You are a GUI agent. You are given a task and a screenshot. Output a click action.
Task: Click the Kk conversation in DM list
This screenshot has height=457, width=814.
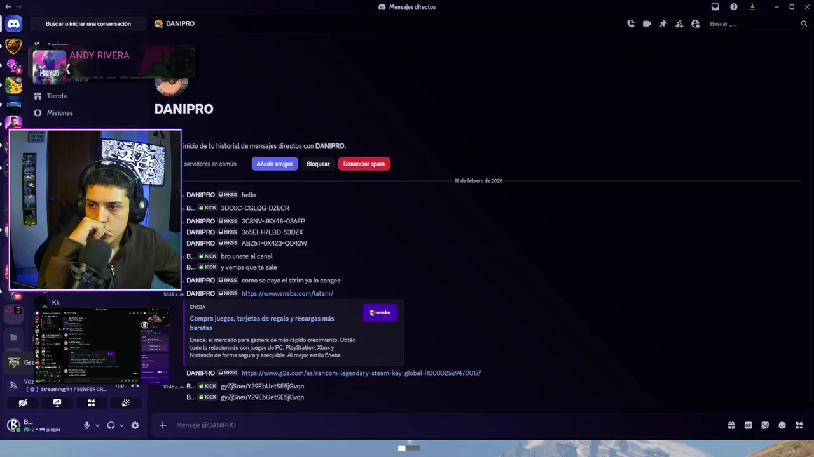tap(56, 303)
